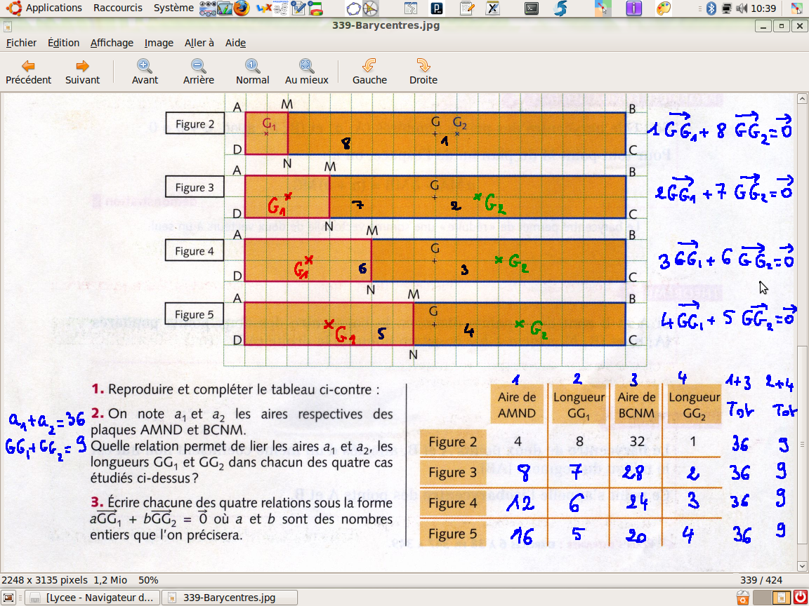This screenshot has width=809, height=606.
Task: Reset zoom with the Normal icon
Action: pyautogui.click(x=252, y=66)
